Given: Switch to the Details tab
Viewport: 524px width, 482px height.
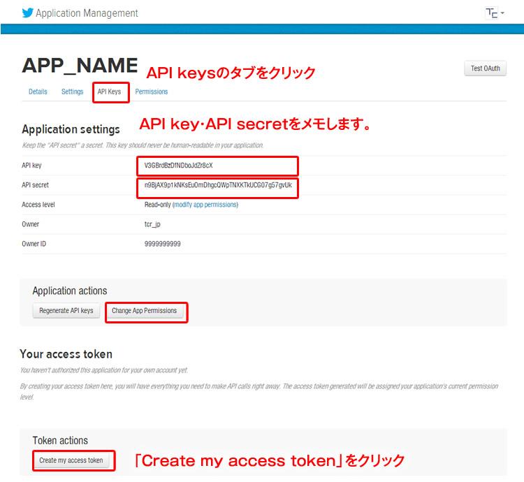Looking at the screenshot, I should 38,92.
